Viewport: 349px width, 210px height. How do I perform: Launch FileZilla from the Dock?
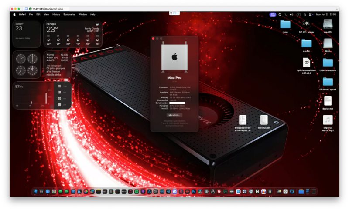[219, 192]
